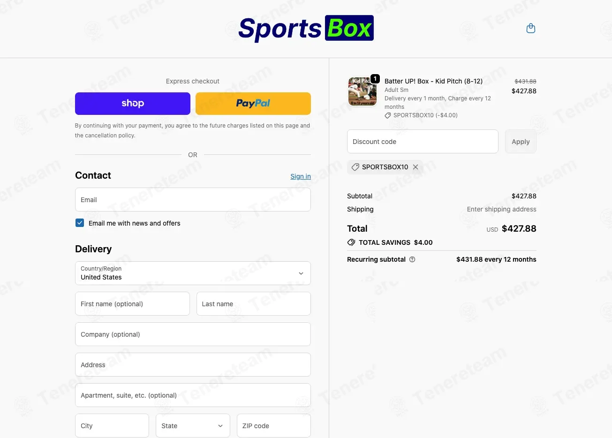The image size is (612, 438).
Task: Open the Country/Region dropdown
Action: [193, 273]
